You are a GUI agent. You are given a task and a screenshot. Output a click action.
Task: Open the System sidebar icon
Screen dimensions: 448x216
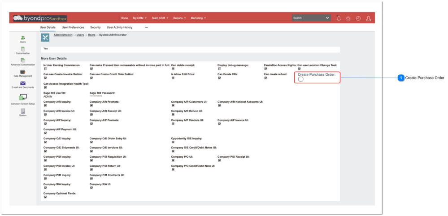(23, 111)
